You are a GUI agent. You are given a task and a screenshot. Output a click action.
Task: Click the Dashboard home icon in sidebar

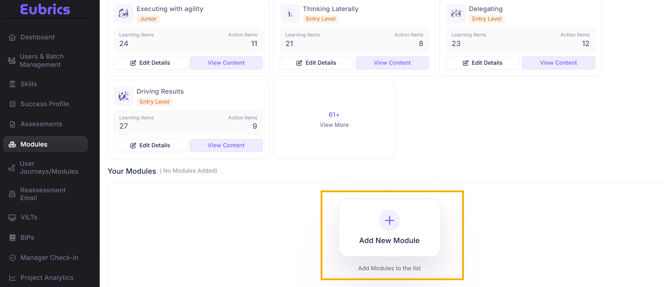[x=12, y=38]
